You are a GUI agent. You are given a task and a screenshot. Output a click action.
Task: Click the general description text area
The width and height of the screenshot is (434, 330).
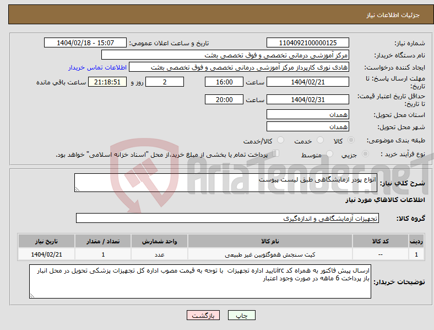click(x=226, y=183)
